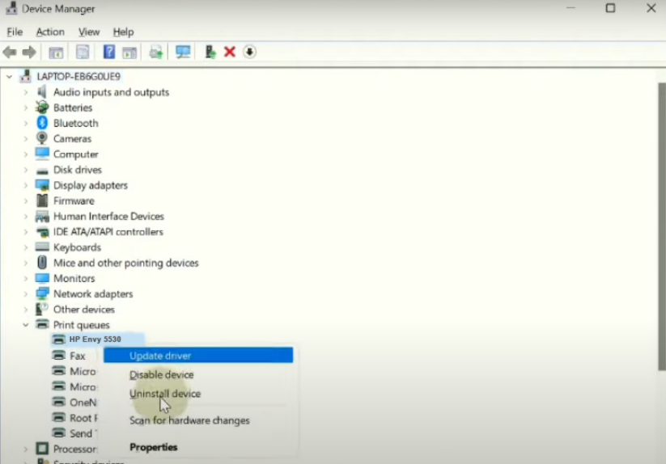
Task: Click the red X Uninstall device icon
Action: [x=230, y=52]
